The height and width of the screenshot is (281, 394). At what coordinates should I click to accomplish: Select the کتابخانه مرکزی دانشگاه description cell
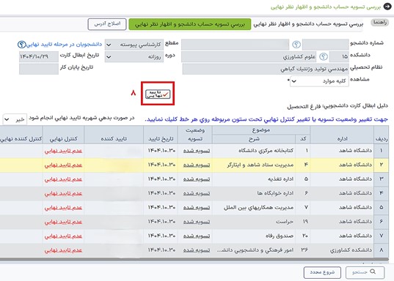254,151
